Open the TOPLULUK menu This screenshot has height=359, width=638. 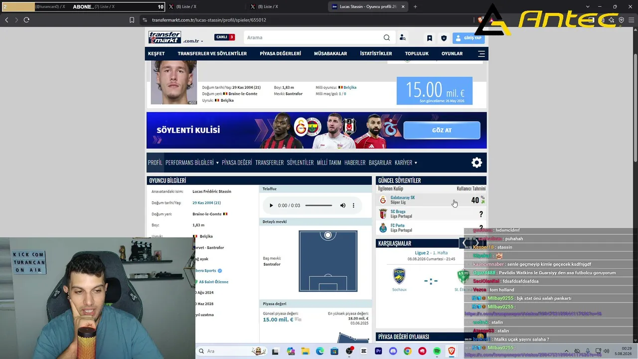[x=417, y=53]
